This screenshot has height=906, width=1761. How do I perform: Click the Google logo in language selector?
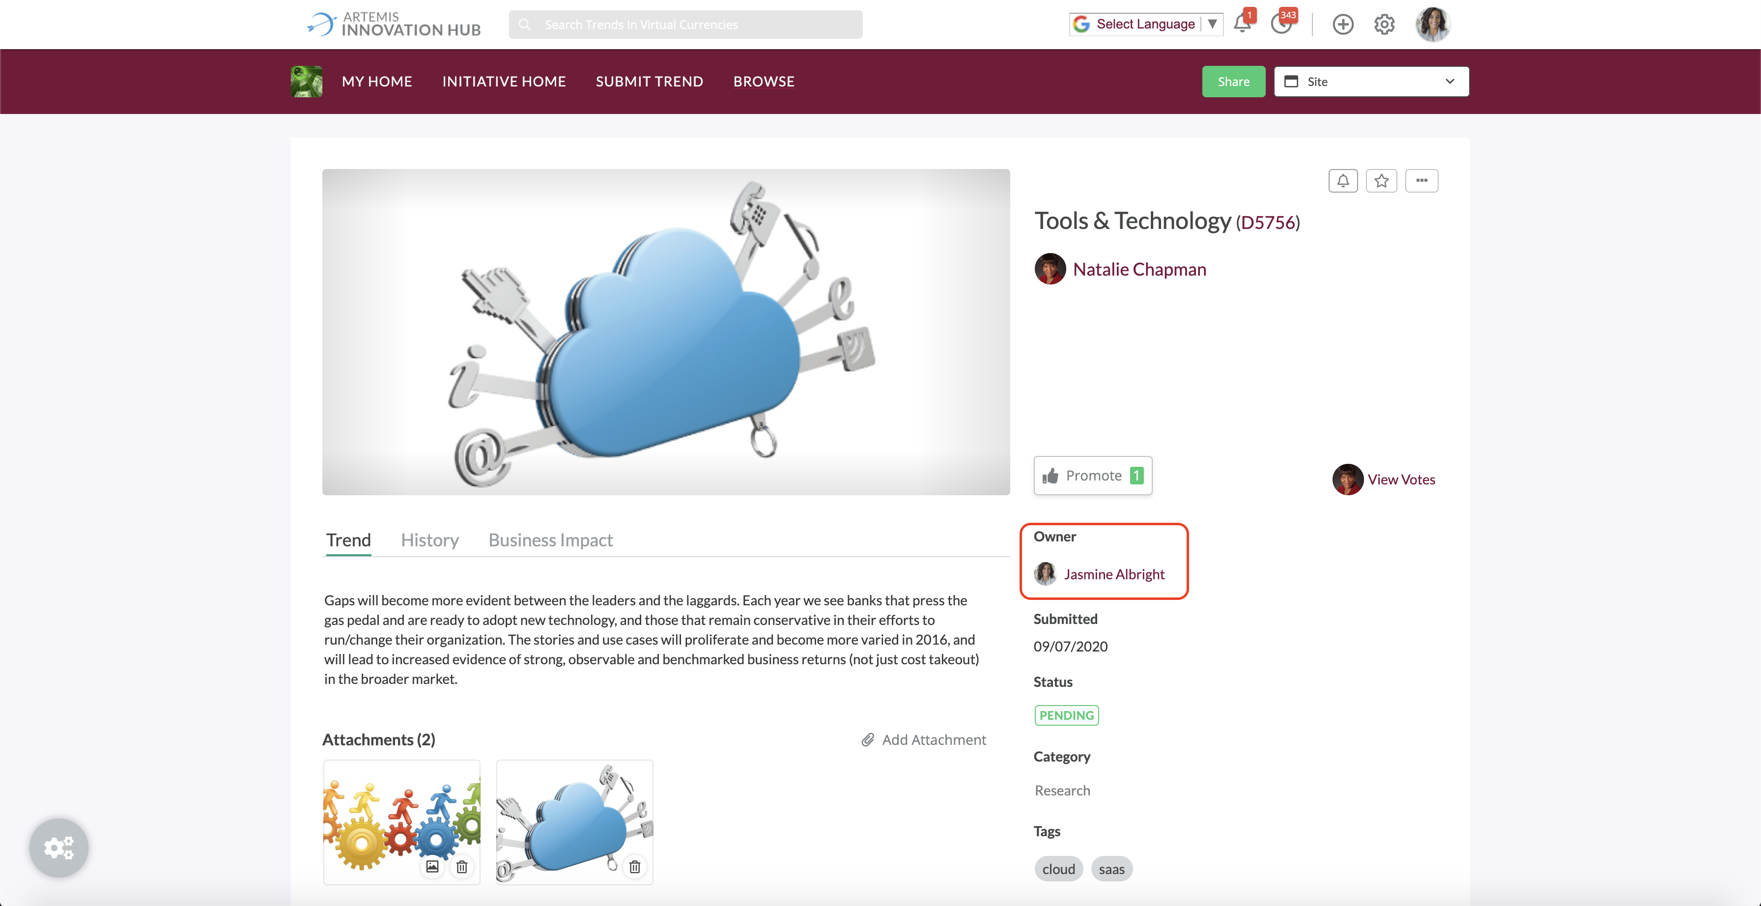click(x=1081, y=24)
